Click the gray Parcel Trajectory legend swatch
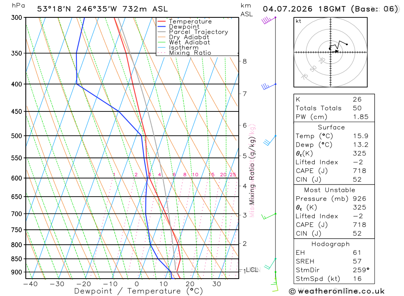 [162, 32]
